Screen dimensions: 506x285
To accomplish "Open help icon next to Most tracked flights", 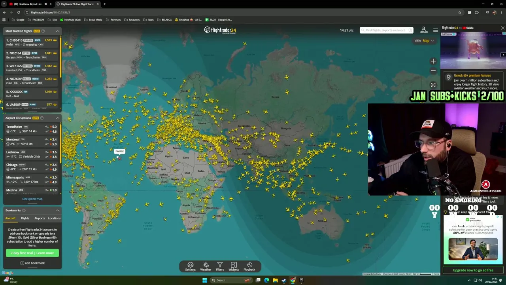I will point(43,31).
